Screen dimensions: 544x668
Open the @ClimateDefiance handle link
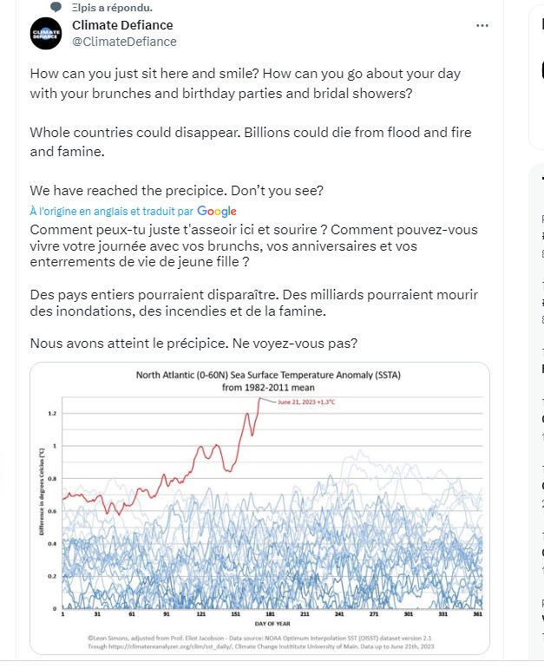click(124, 41)
